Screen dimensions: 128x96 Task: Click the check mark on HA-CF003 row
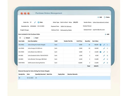100,52
